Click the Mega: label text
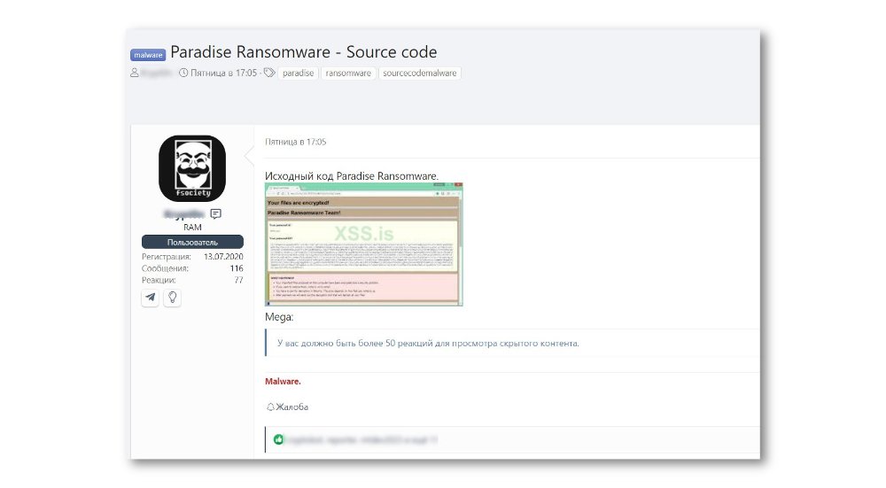Viewport: 886px width, 488px height. point(279,317)
